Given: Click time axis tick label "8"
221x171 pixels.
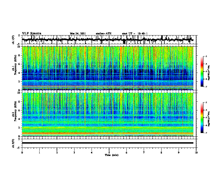Looking at the screenshot, I should click(161, 153).
